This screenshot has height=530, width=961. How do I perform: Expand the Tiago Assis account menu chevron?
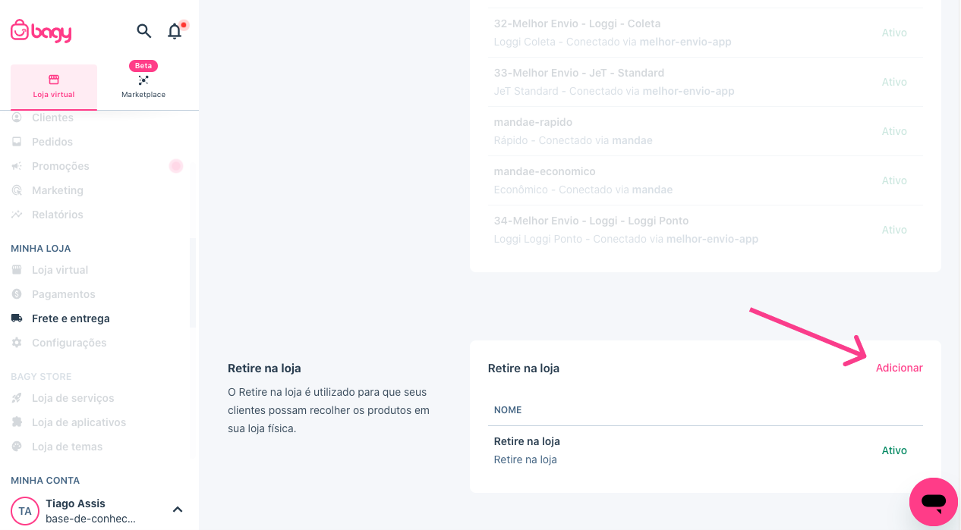coord(178,510)
